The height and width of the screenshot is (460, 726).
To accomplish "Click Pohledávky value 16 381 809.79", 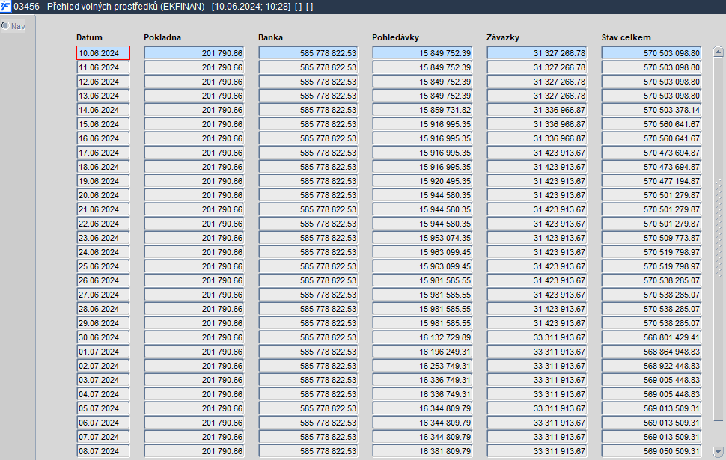I will click(x=422, y=451).
